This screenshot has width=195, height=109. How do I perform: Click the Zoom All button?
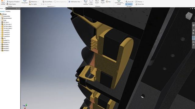pyautogui.click(x=129, y=2)
